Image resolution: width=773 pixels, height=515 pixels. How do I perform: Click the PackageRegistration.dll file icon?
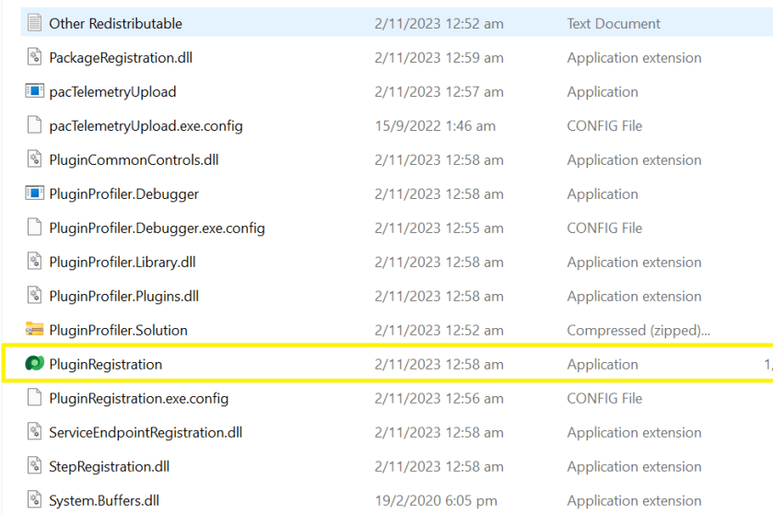coord(34,57)
